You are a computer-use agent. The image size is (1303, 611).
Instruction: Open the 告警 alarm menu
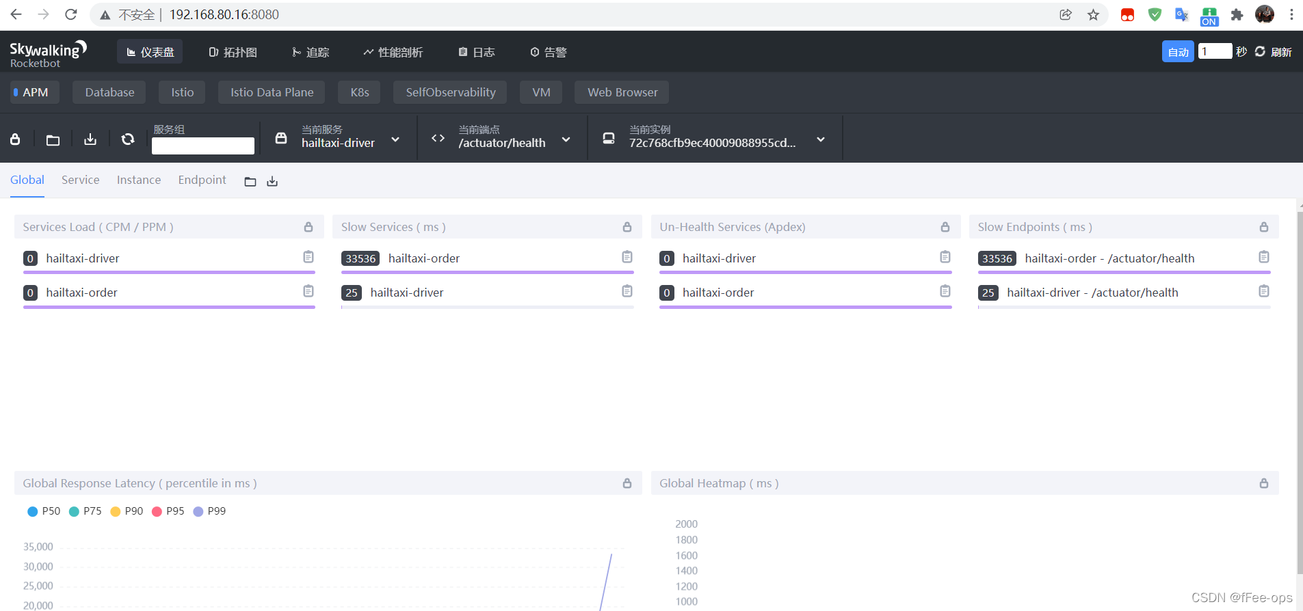click(549, 52)
